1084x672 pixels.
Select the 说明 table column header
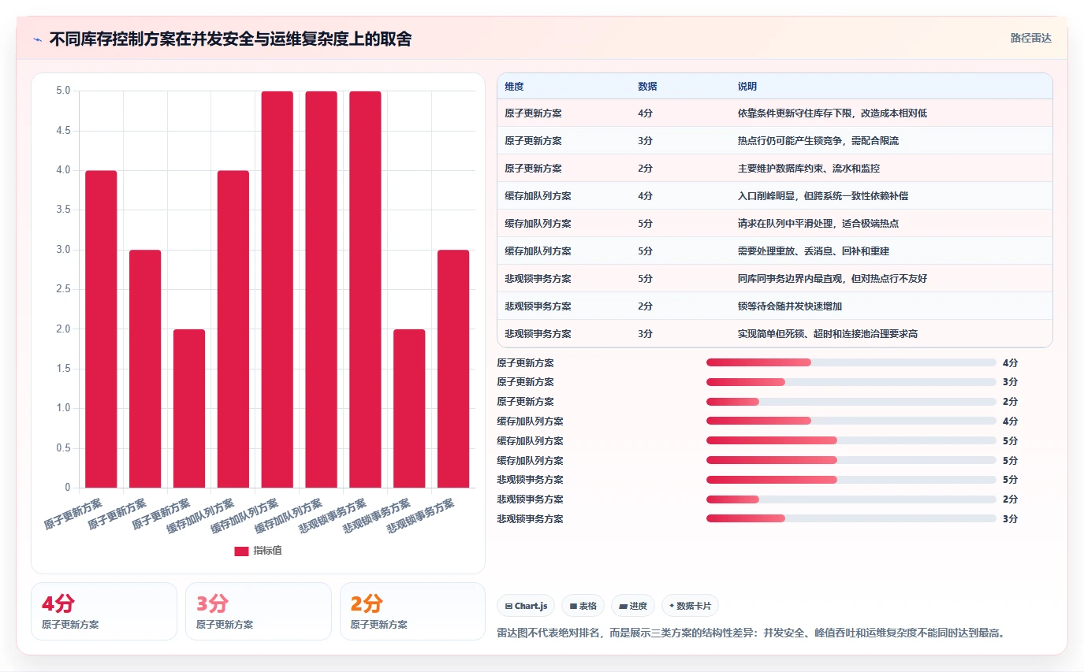[747, 86]
